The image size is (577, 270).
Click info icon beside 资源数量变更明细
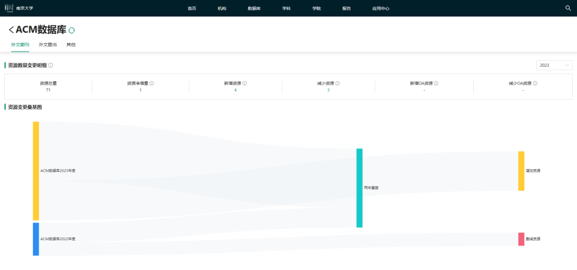click(51, 65)
